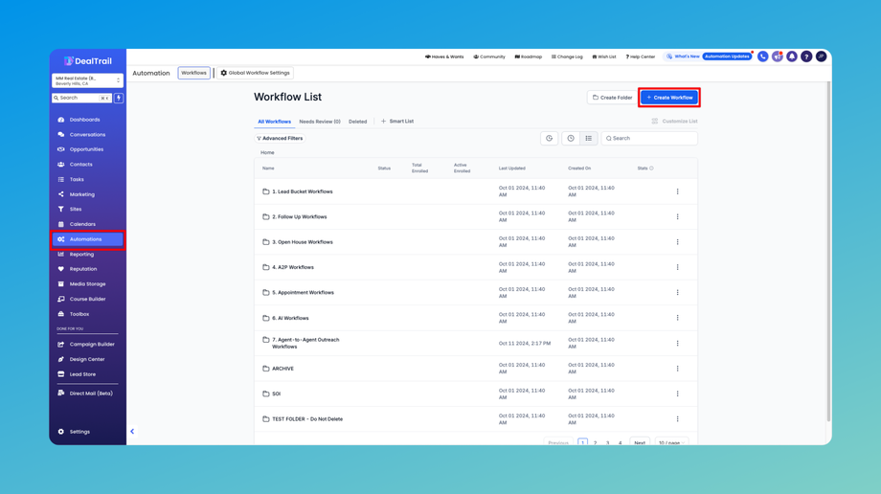Go to Media Storage in sidebar

pyautogui.click(x=87, y=284)
